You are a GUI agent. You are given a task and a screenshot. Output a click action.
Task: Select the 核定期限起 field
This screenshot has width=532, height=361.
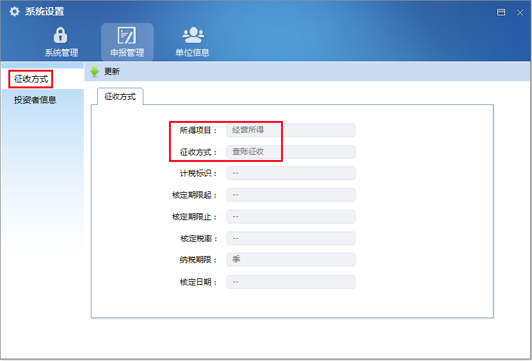[x=291, y=195]
